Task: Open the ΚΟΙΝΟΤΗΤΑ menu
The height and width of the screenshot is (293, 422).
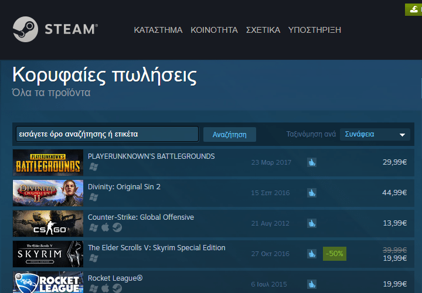Action: 215,30
